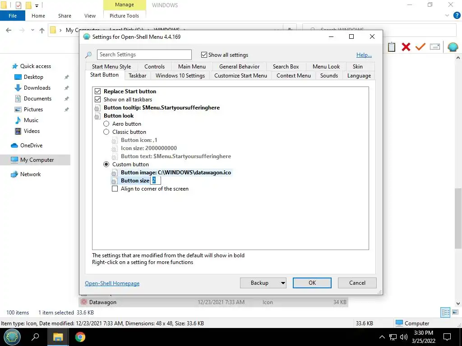462x346 pixels.
Task: Click the Cancel button
Action: pos(357,283)
